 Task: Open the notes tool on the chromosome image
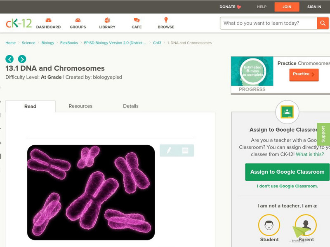tap(185, 151)
